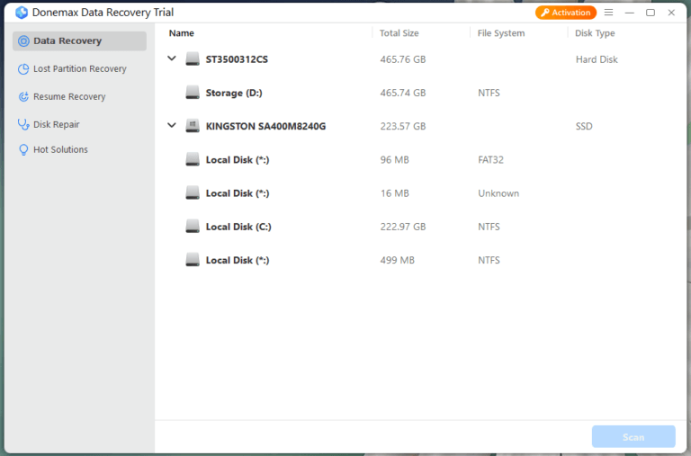Open the hamburger menu in title bar
The image size is (691, 456).
(608, 13)
